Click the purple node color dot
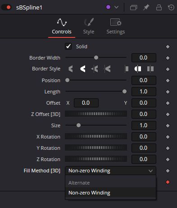Screen dimensions: 177x208 coord(108,7)
